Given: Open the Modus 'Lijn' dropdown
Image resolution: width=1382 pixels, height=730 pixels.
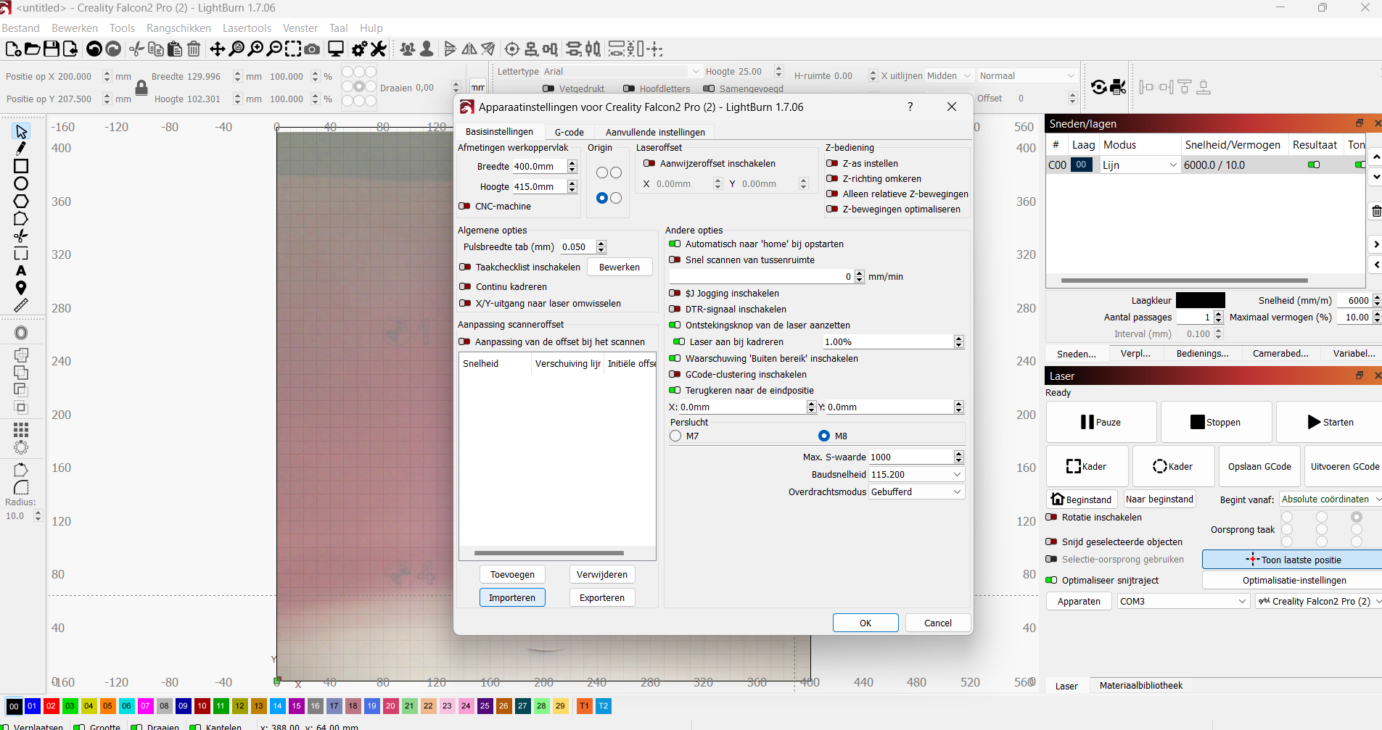Looking at the screenshot, I should coord(1140,165).
